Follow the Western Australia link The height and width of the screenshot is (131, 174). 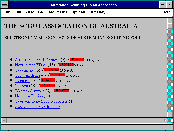pos(30,91)
